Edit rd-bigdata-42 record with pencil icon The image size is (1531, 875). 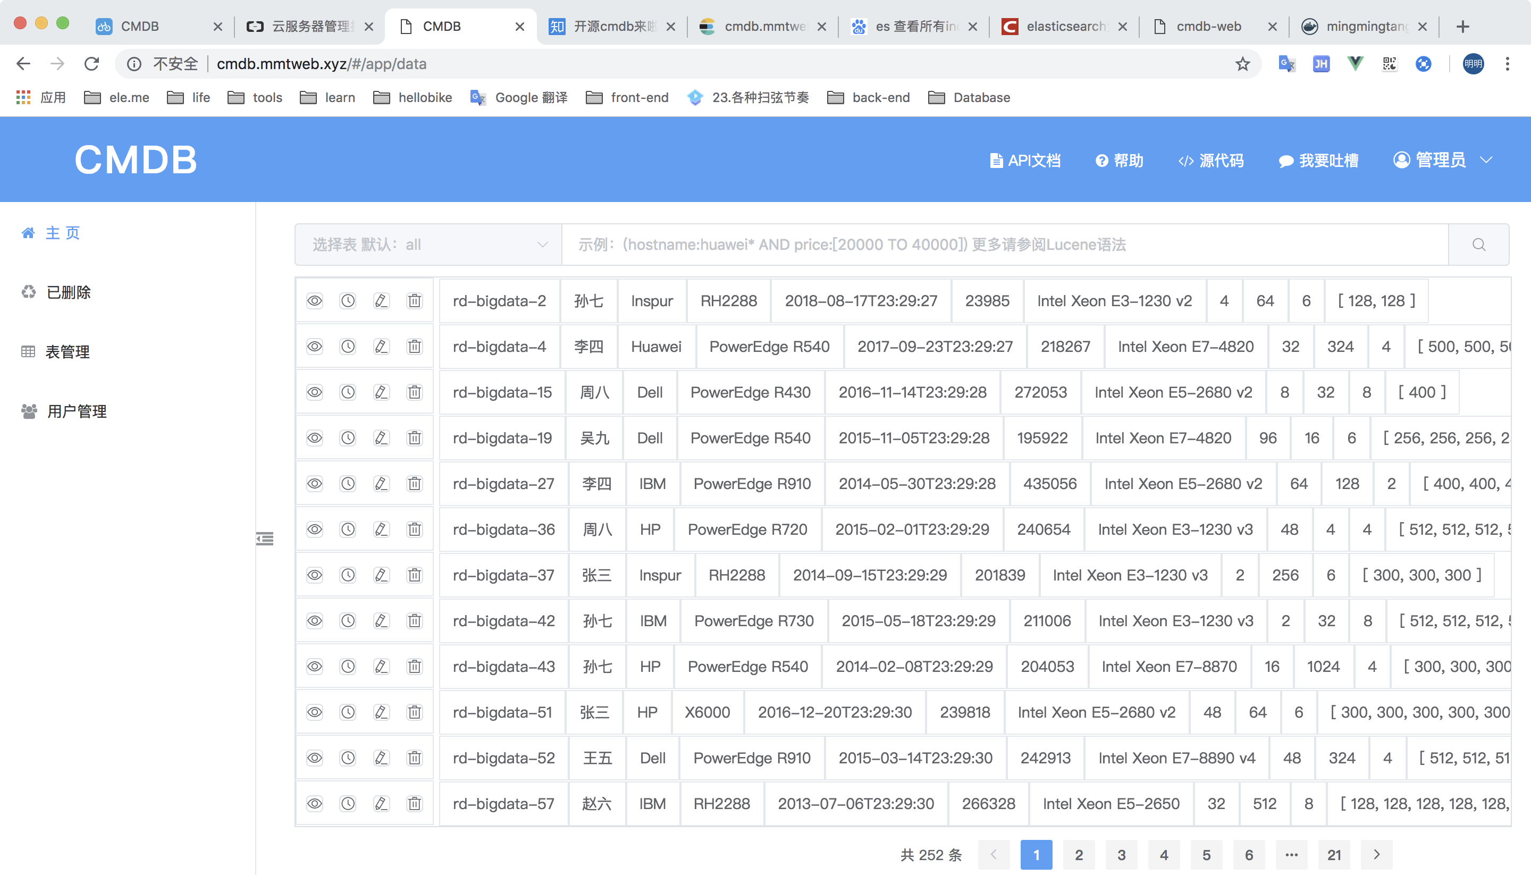pyautogui.click(x=381, y=621)
